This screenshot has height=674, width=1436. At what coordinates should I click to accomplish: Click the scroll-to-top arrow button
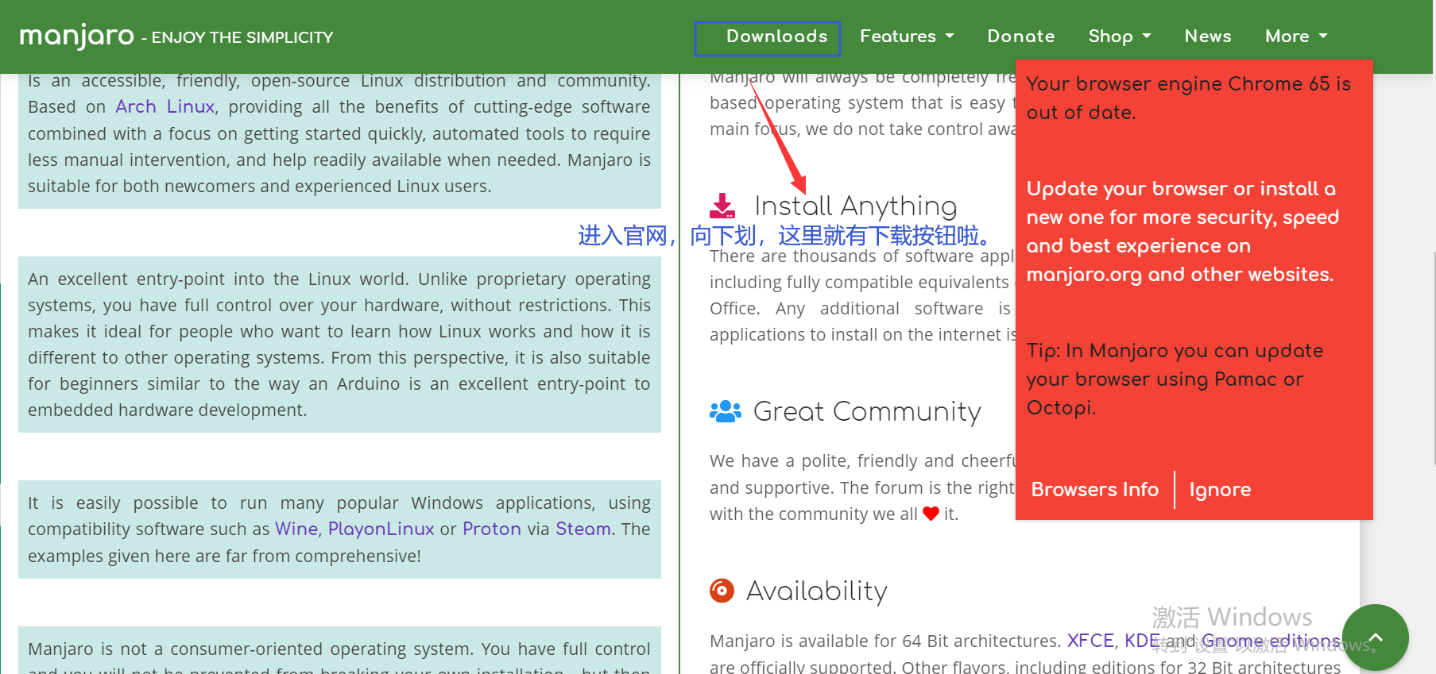click(x=1376, y=637)
